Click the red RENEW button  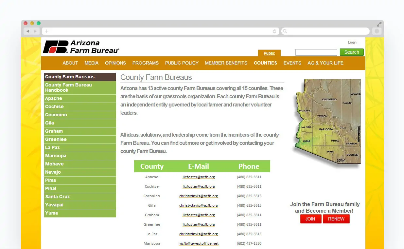[336, 219]
